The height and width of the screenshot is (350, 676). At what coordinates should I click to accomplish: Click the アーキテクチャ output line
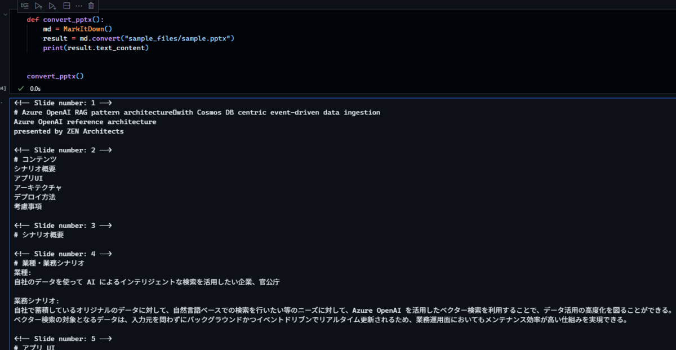coord(38,188)
